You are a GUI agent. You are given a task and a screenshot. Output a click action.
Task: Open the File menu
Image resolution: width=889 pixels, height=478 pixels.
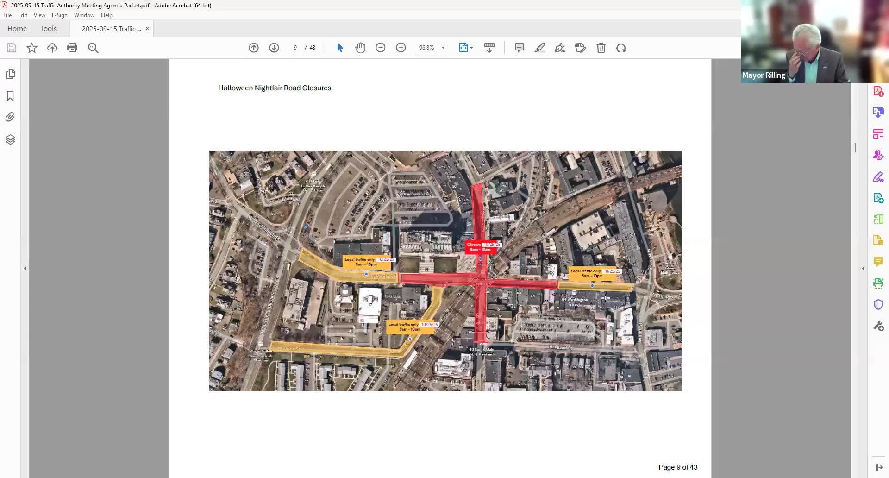click(x=7, y=15)
